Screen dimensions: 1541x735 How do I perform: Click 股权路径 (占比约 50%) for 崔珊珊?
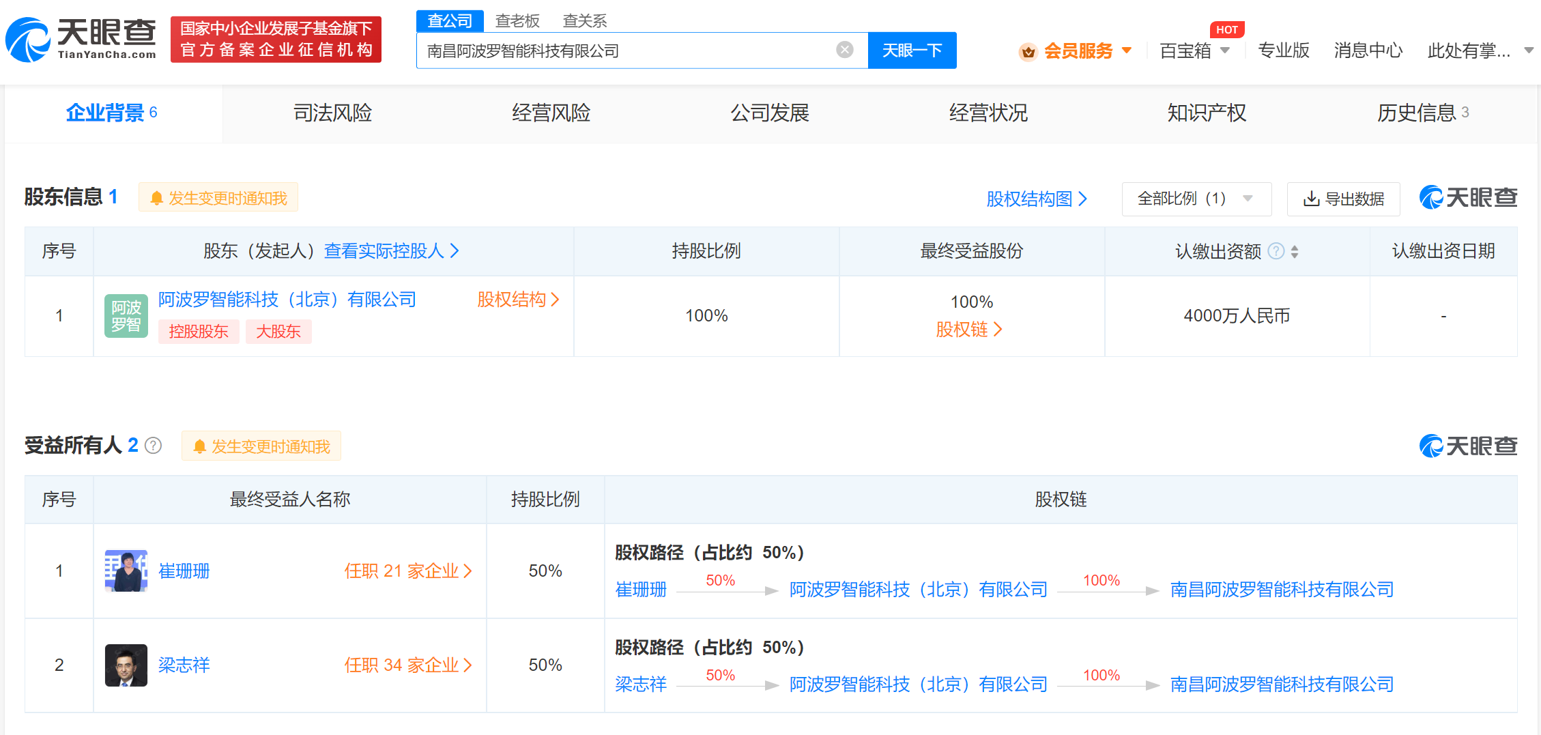pyautogui.click(x=710, y=552)
